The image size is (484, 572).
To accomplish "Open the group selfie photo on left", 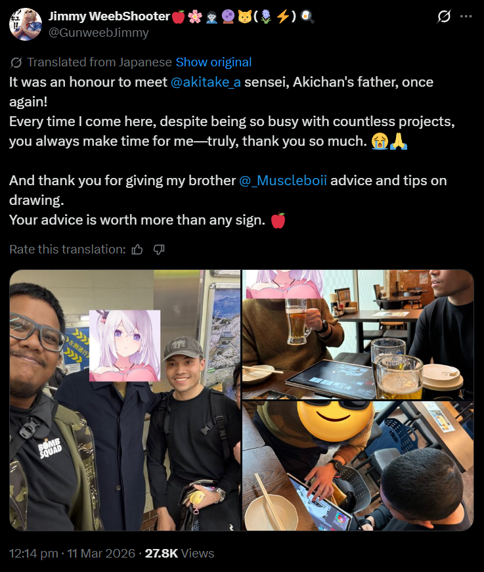I will coord(125,400).
